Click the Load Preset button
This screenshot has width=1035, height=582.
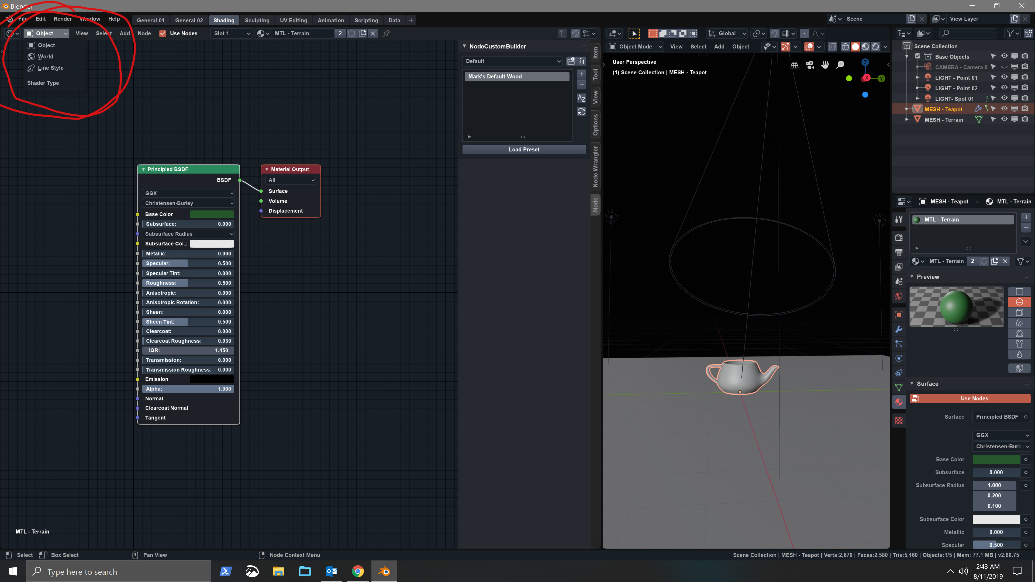tap(523, 150)
